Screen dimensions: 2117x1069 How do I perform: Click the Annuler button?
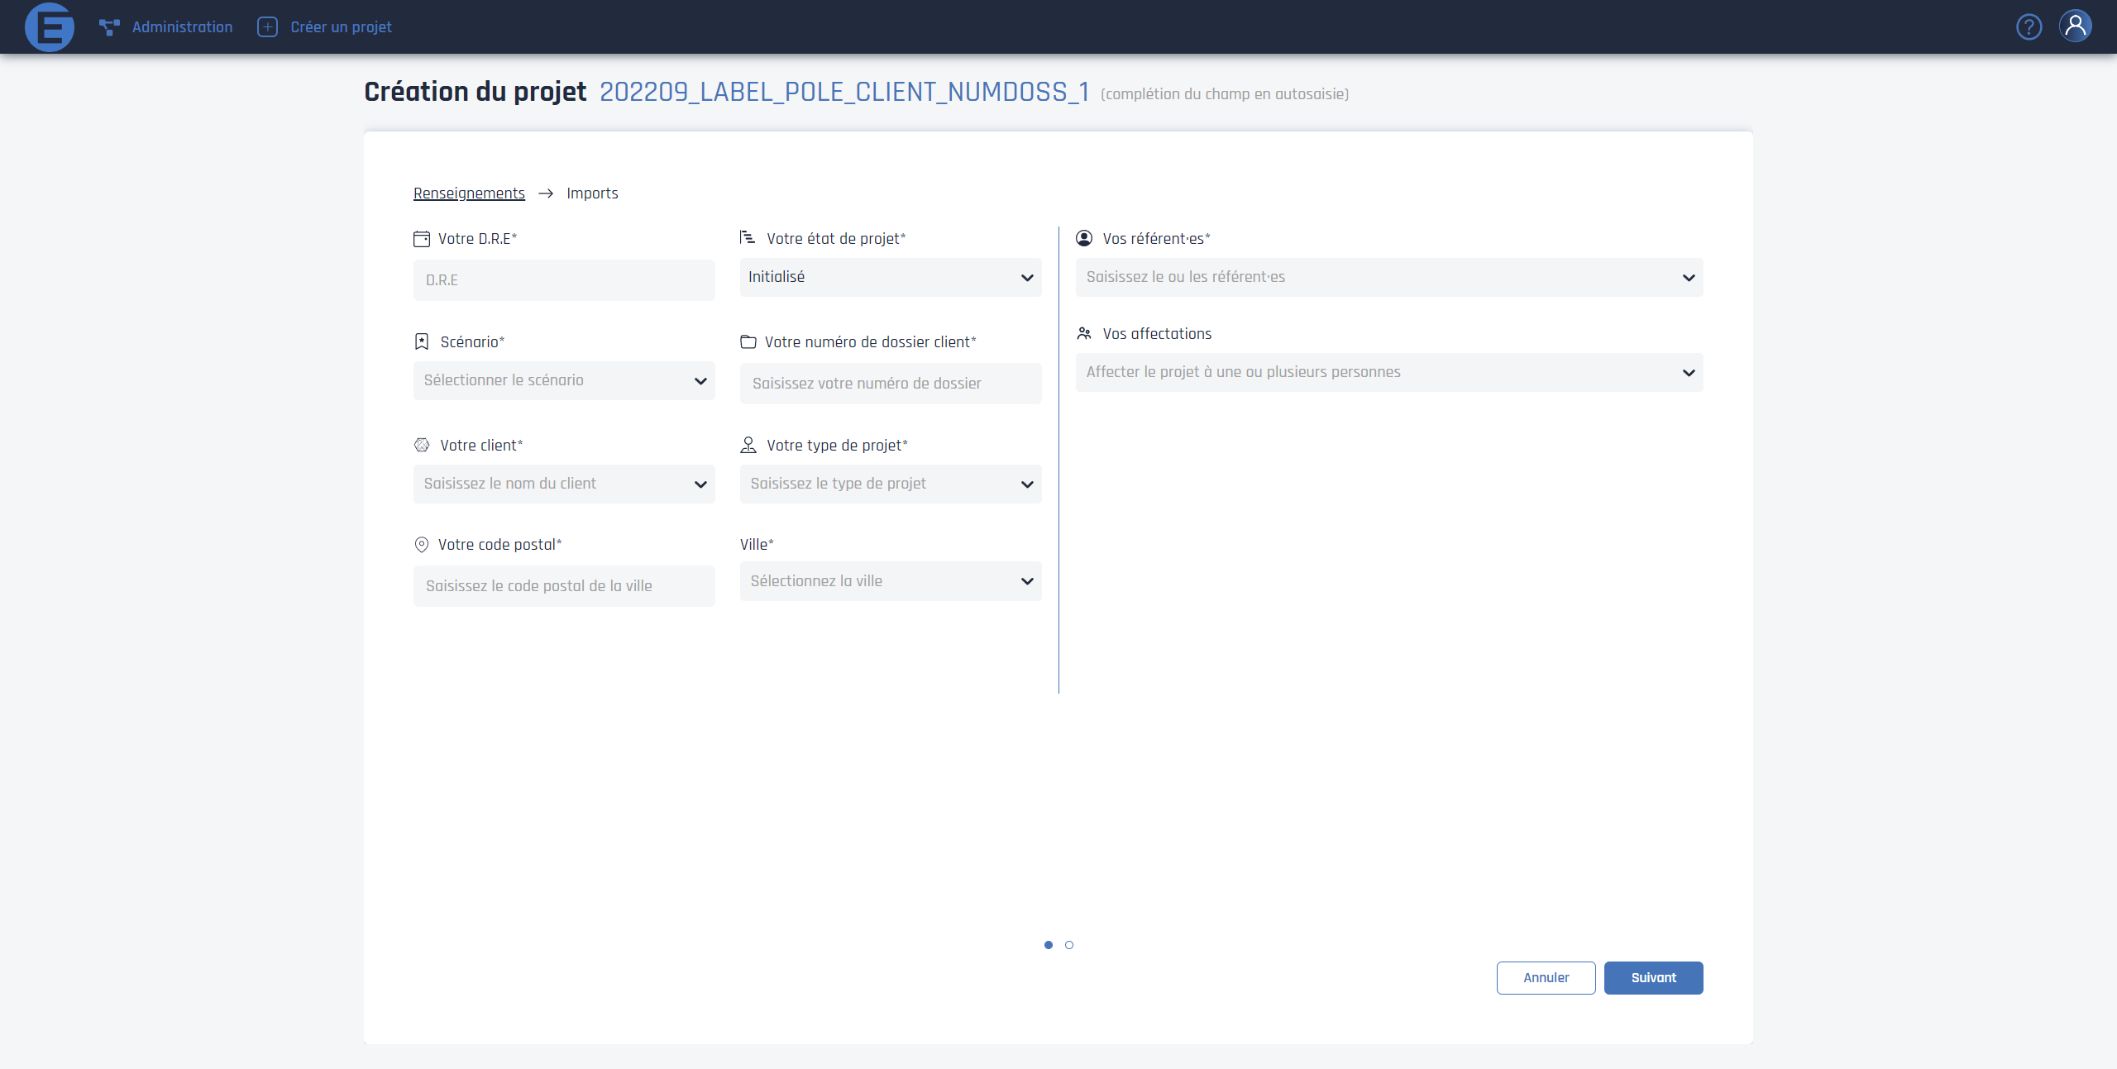click(1546, 978)
